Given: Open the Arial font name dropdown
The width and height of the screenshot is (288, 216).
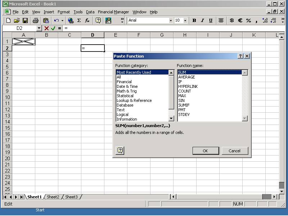Looking at the screenshot, I should coord(171,21).
